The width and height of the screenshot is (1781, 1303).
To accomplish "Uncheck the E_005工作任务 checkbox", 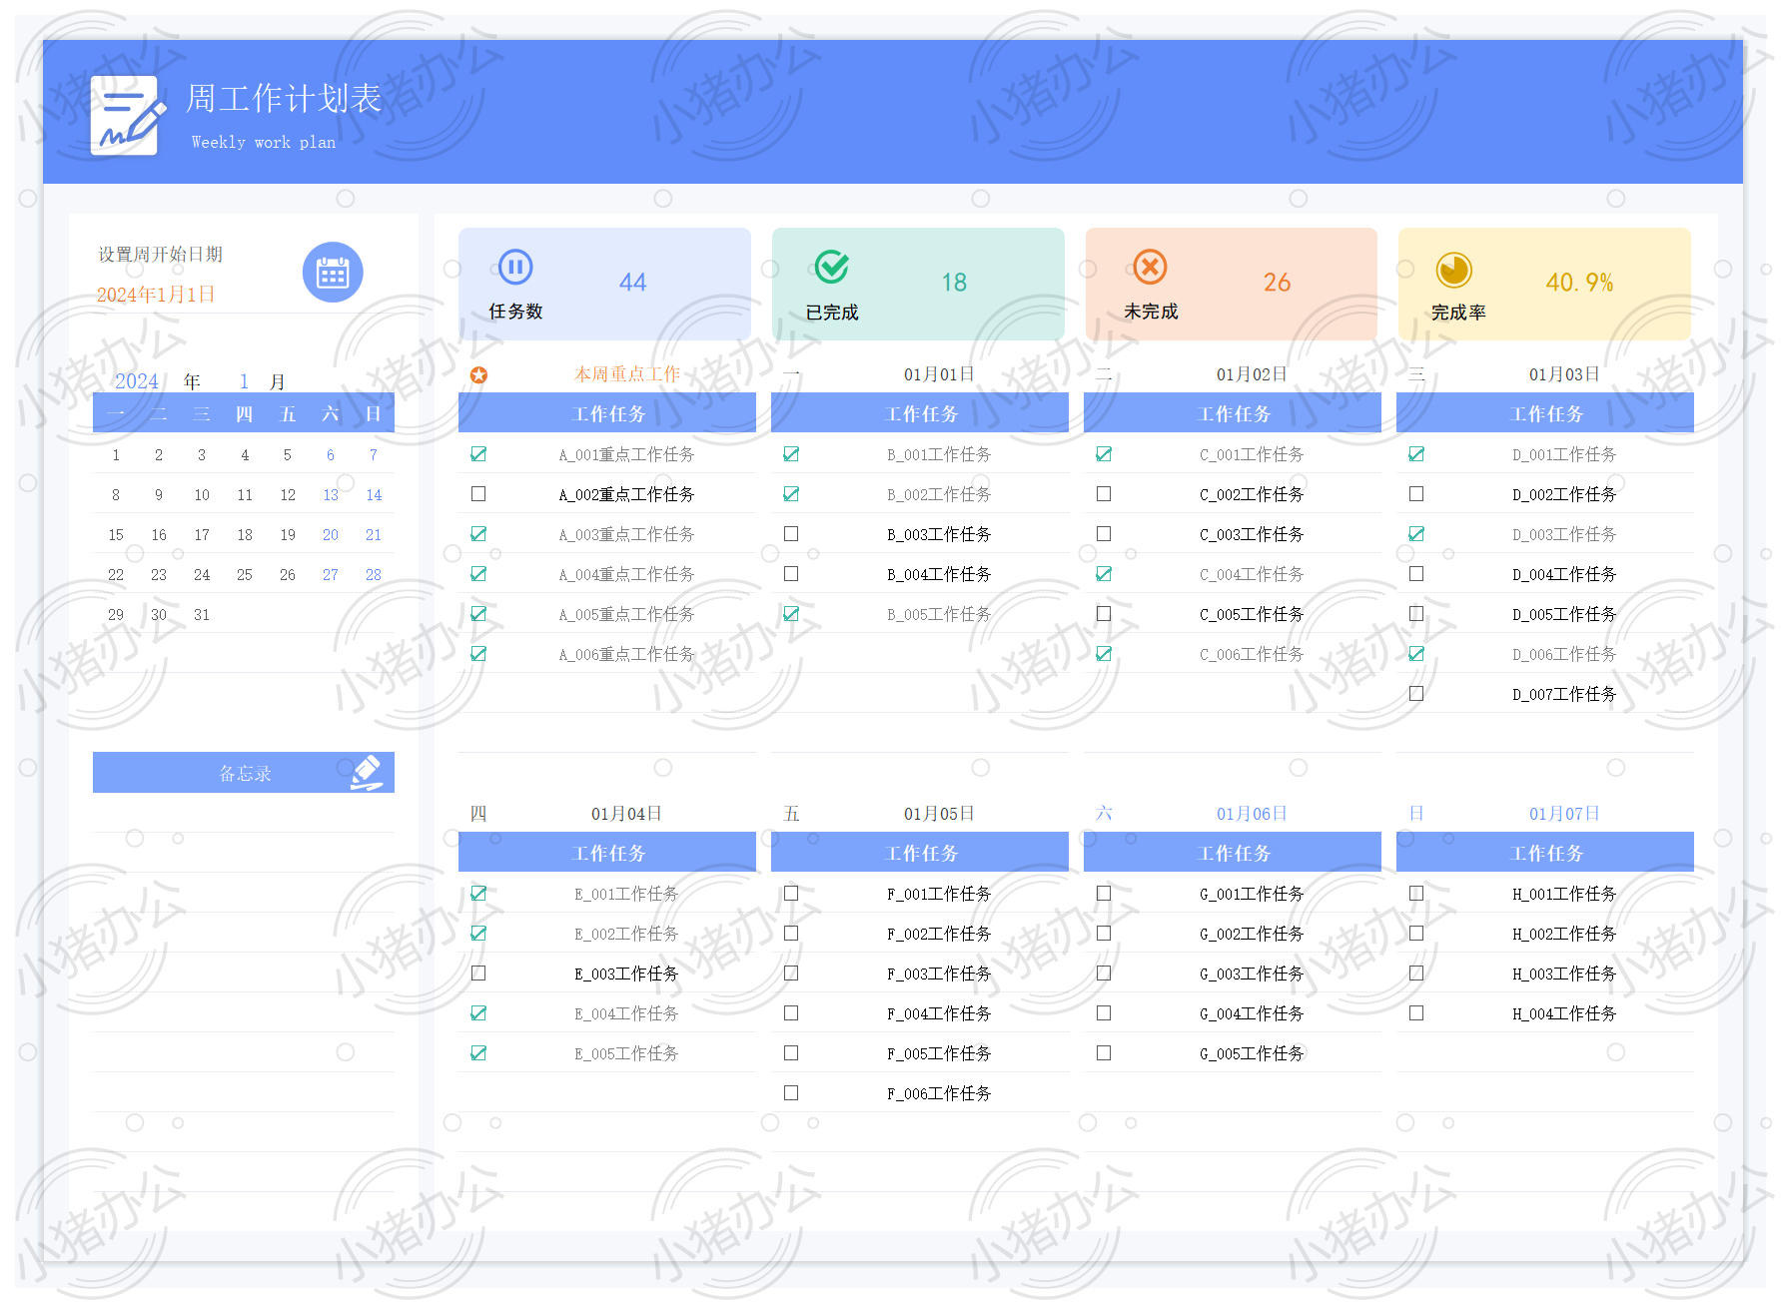I will (478, 1053).
